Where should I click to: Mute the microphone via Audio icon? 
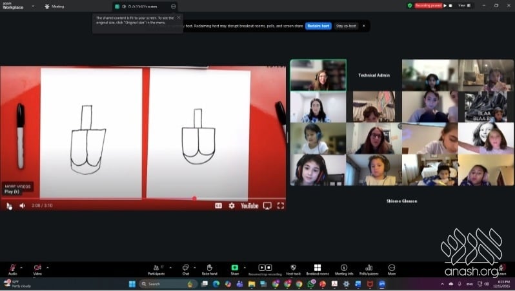tap(12, 267)
